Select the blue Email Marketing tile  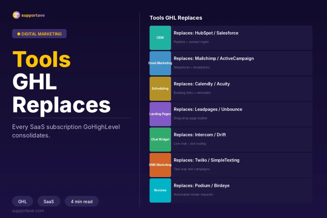click(160, 63)
